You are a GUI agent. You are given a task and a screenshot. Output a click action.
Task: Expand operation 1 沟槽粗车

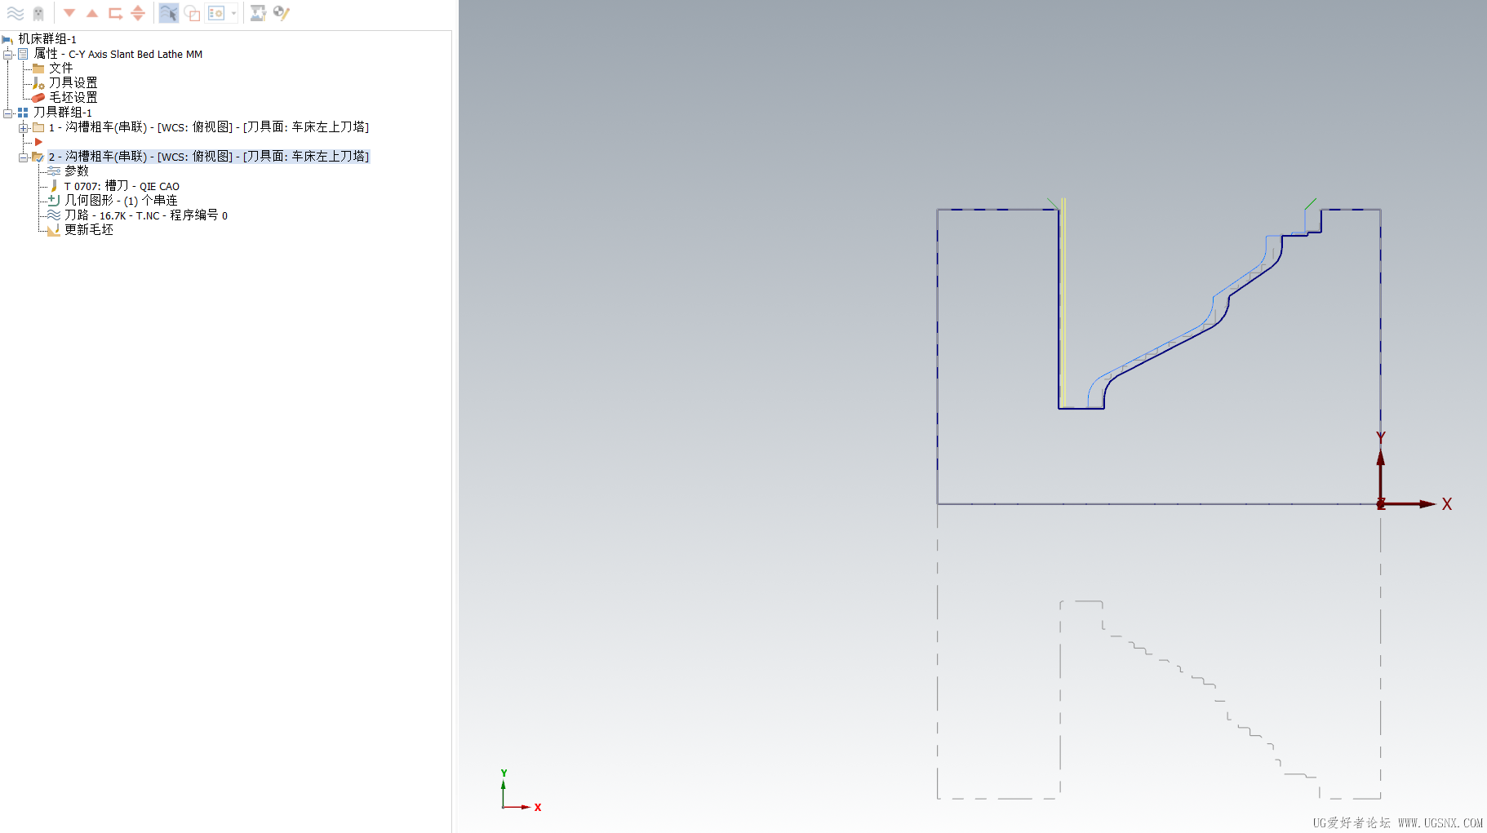24,128
